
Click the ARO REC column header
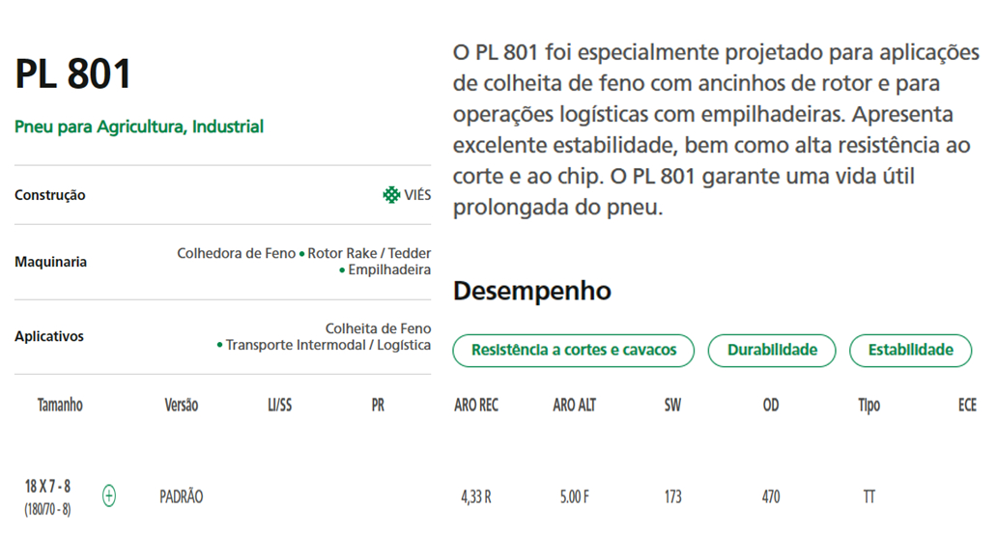tap(476, 405)
